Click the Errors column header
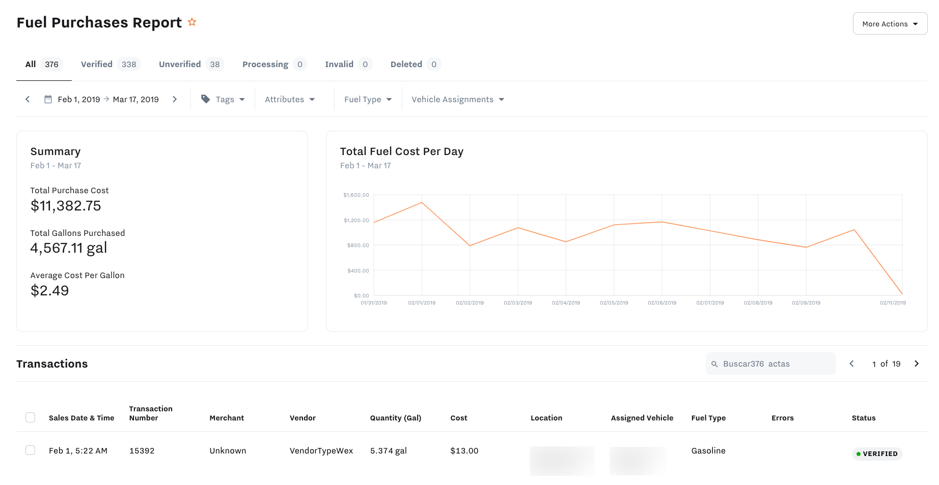 783,418
